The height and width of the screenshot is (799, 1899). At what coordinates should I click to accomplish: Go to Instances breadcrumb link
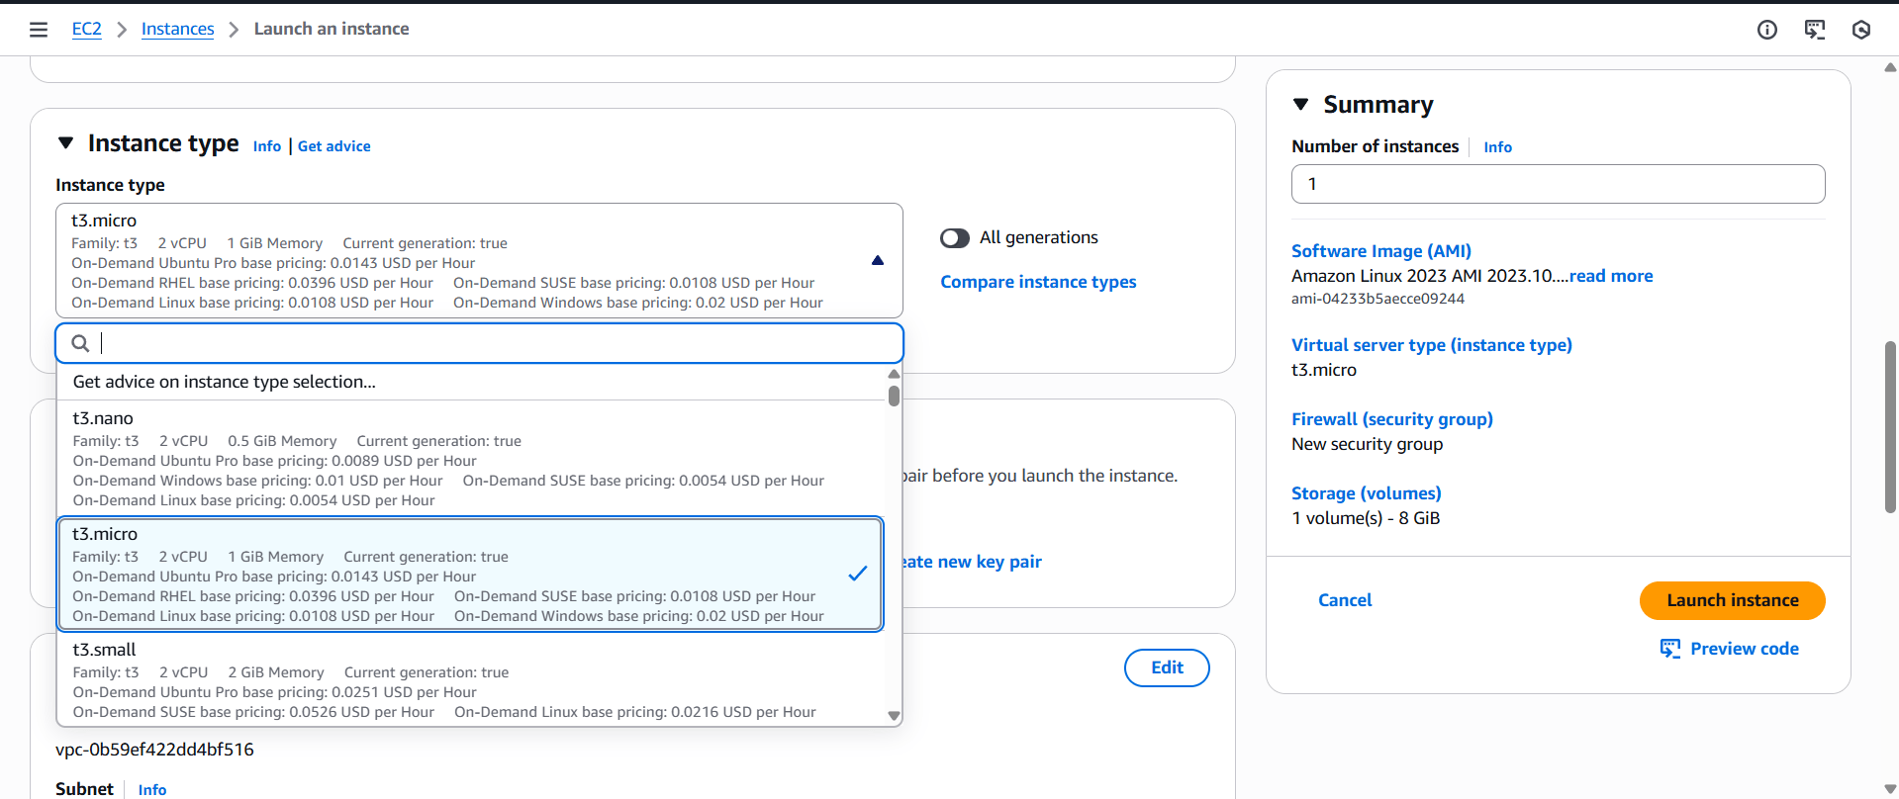[178, 29]
